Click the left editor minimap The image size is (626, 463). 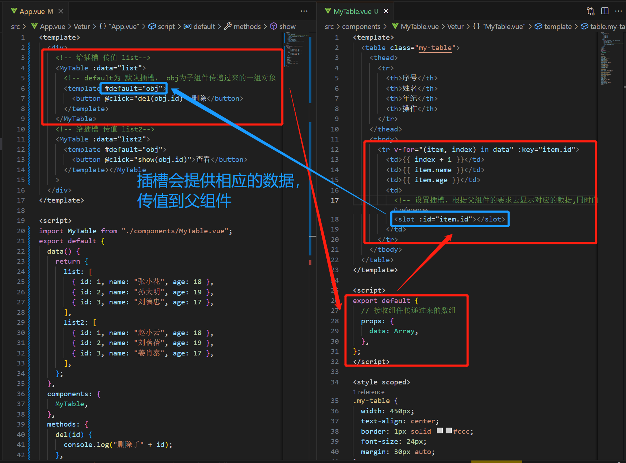click(296, 50)
